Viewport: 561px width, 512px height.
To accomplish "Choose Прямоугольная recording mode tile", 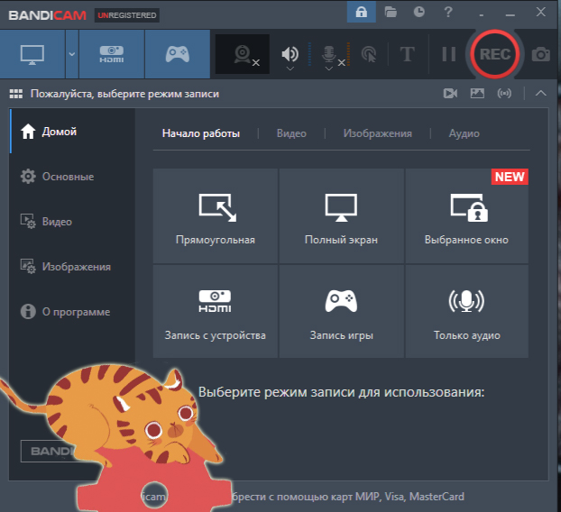I will 216,215.
